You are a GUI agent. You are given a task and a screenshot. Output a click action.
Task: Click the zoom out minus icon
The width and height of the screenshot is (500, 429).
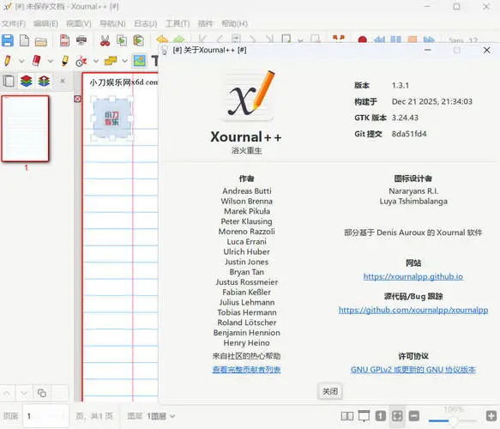(x=414, y=416)
